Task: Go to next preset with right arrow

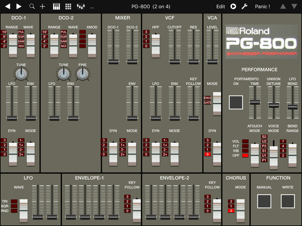Action: [x=19, y=6]
